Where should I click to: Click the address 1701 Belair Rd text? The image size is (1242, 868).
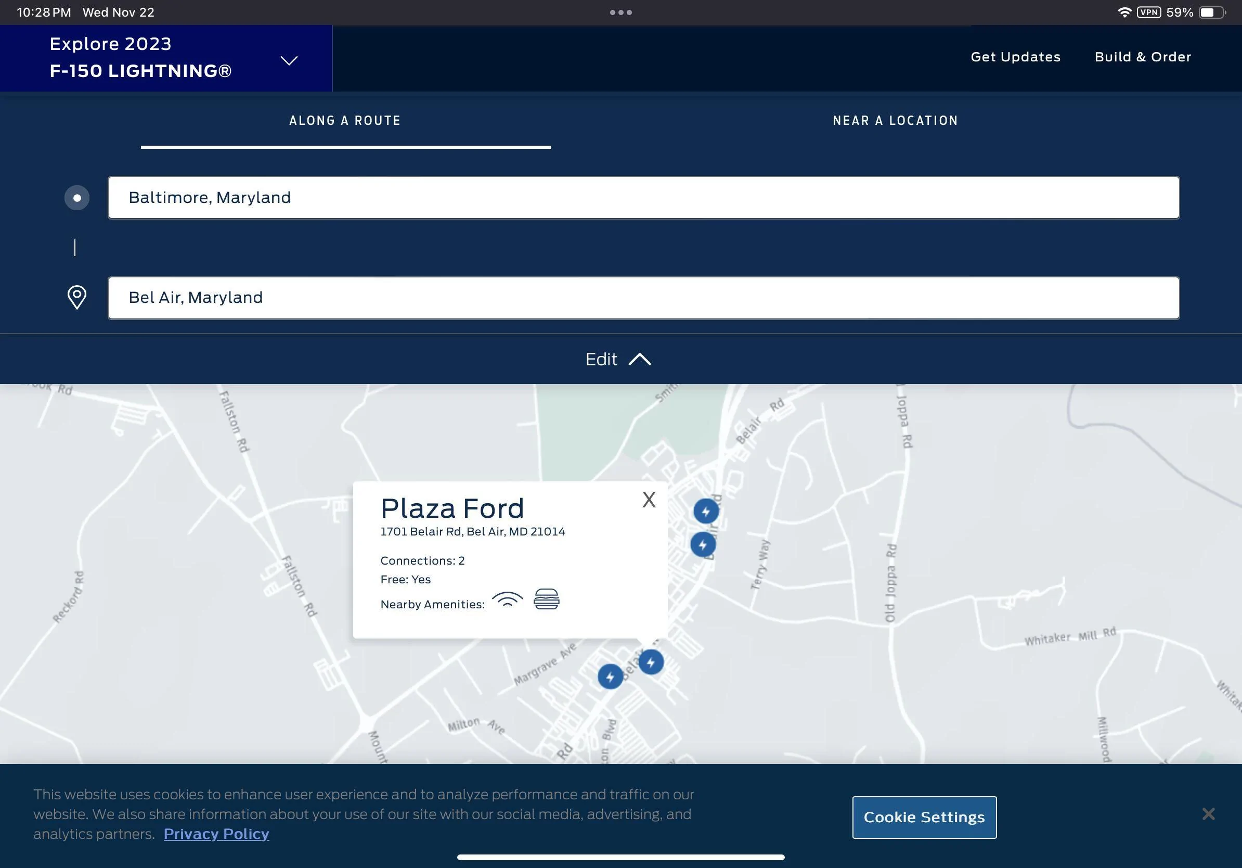[472, 531]
